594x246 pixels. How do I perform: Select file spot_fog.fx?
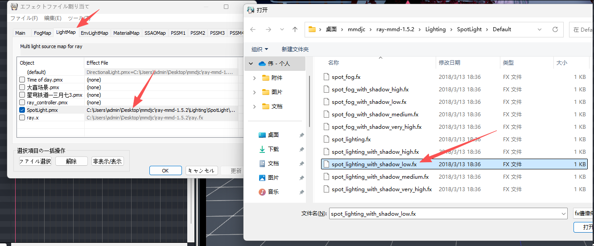click(x=346, y=77)
